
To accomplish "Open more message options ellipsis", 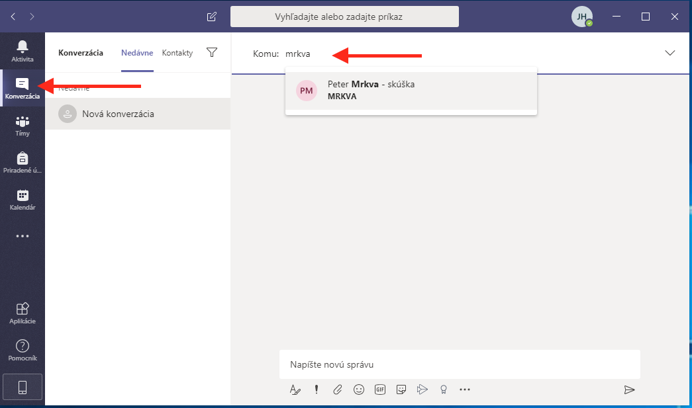I will tap(465, 389).
